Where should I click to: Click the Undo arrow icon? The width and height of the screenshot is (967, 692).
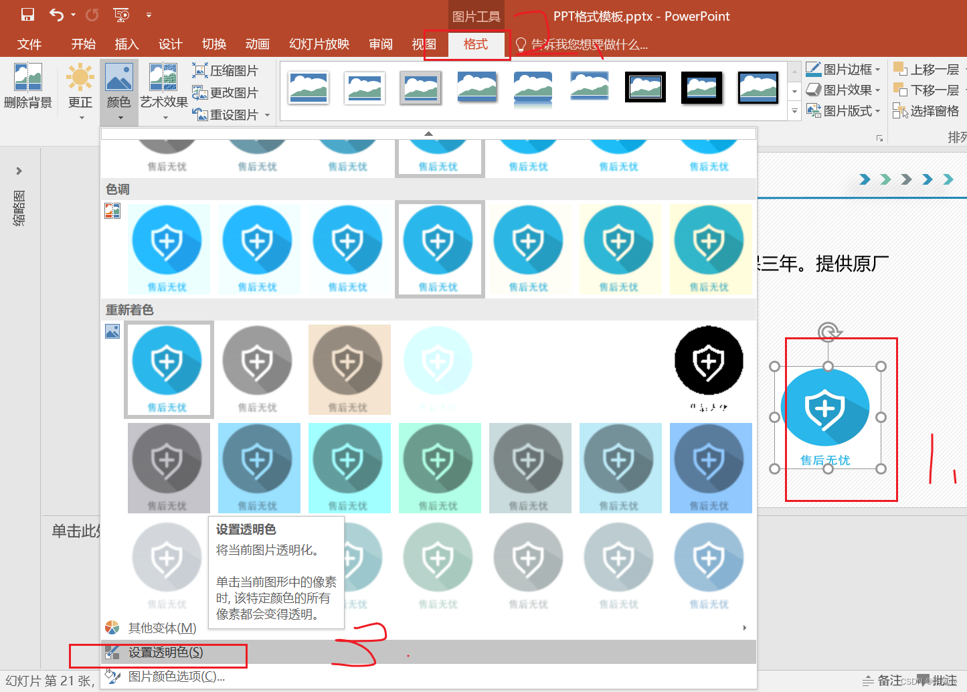[57, 15]
